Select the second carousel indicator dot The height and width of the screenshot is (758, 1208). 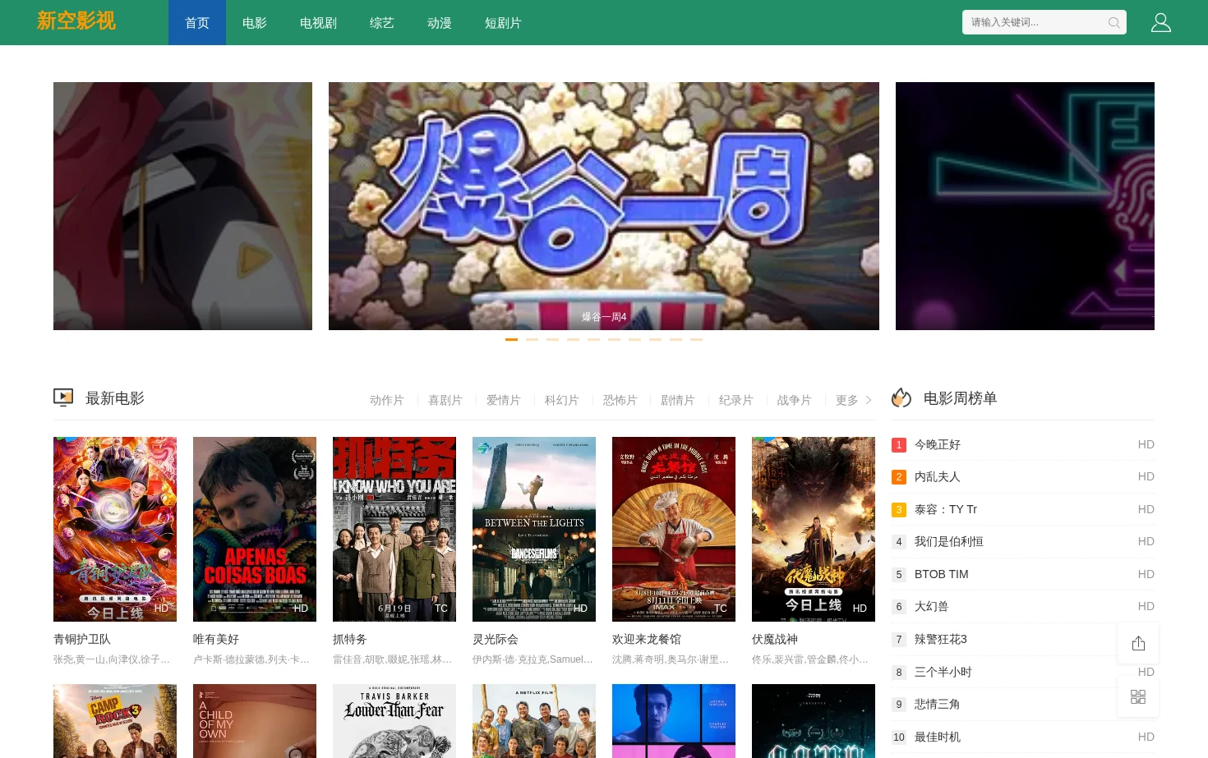pyautogui.click(x=532, y=339)
